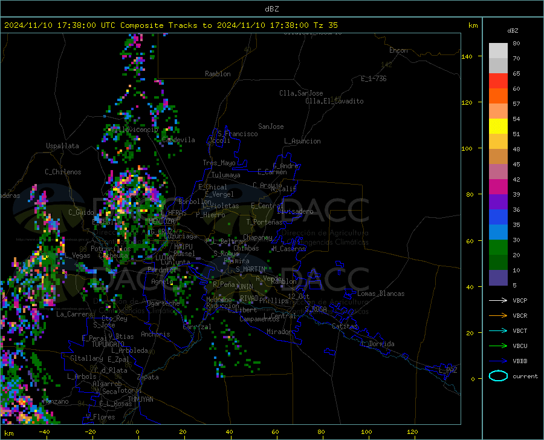The height and width of the screenshot is (440, 544).
Task: Click the cyan VBCT arrow legend icon
Action: tap(498, 330)
